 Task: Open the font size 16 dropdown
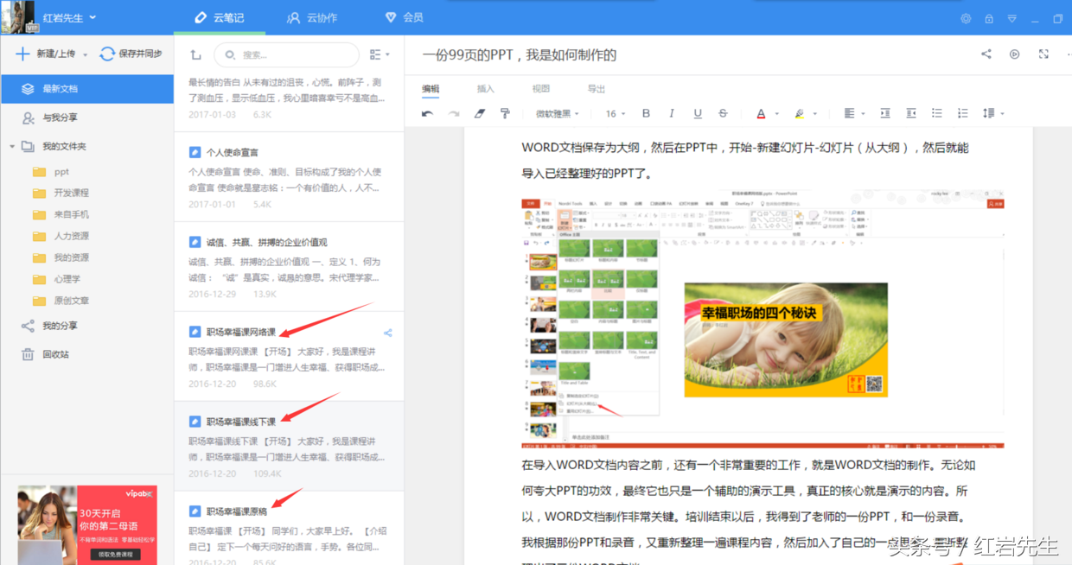tap(616, 114)
